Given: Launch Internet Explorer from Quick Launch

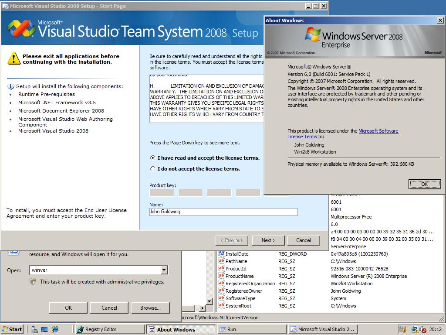Looking at the screenshot, I should click(x=54, y=329).
